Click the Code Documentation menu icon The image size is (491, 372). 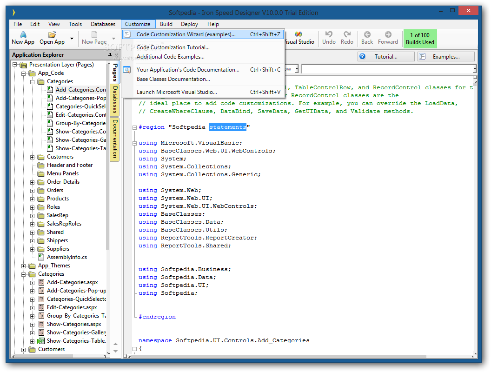pyautogui.click(x=127, y=69)
